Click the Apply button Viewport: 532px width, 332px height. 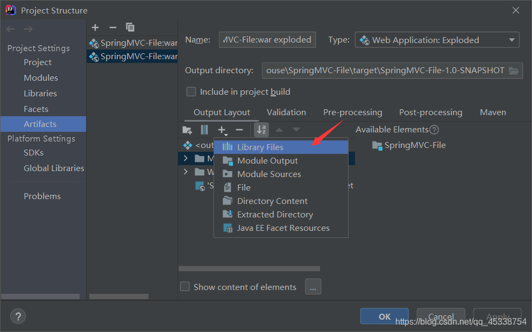point(498,316)
